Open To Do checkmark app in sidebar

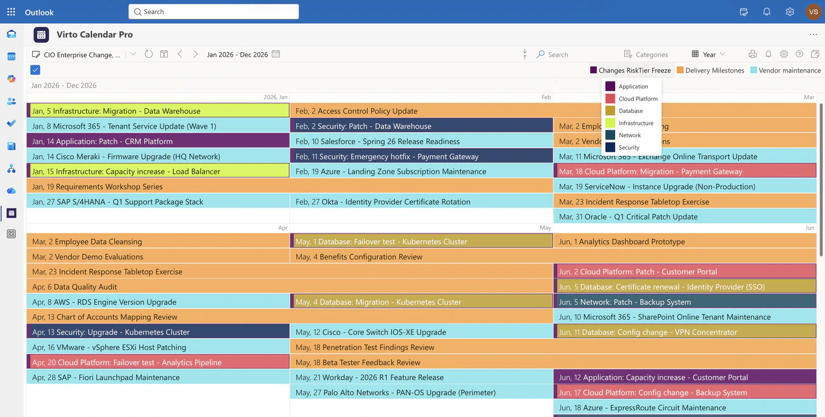[x=11, y=124]
